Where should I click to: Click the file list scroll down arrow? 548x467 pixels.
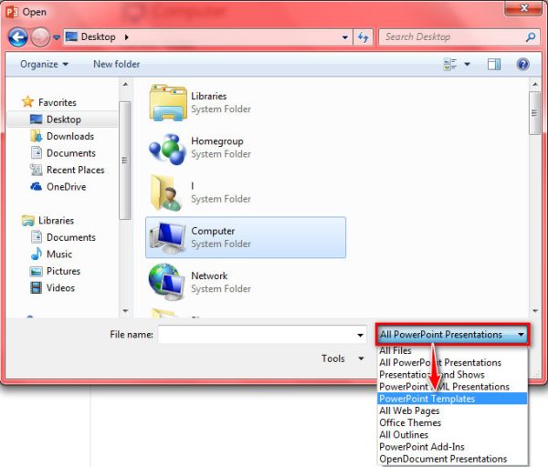pos(535,311)
